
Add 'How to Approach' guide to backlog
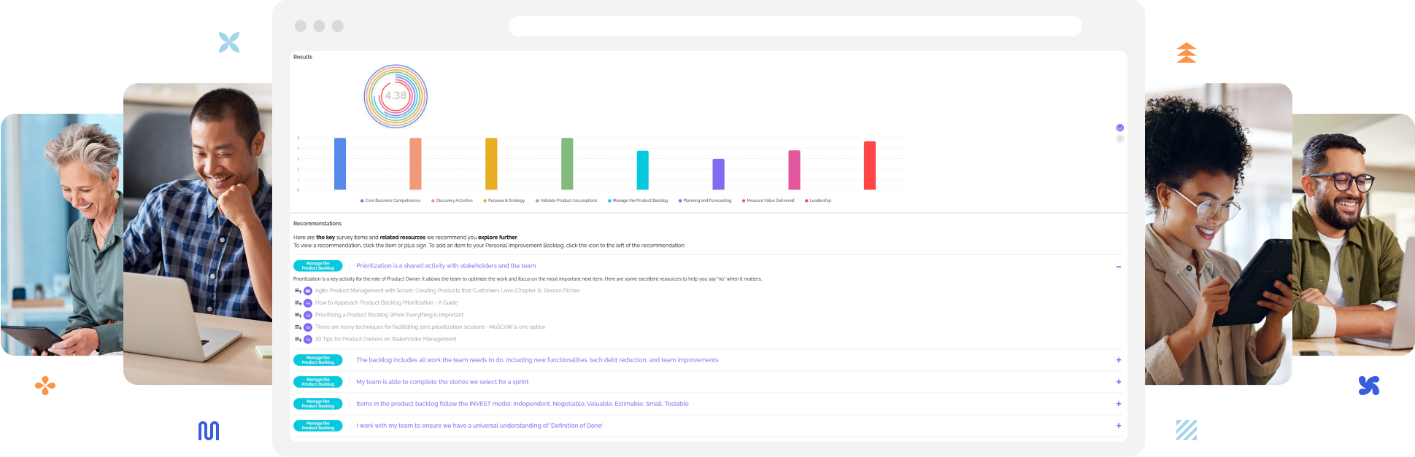298,303
